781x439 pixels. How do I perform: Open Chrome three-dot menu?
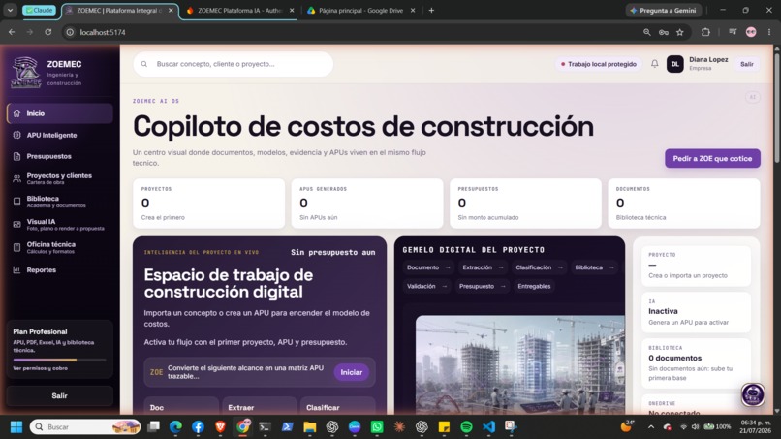(x=769, y=32)
